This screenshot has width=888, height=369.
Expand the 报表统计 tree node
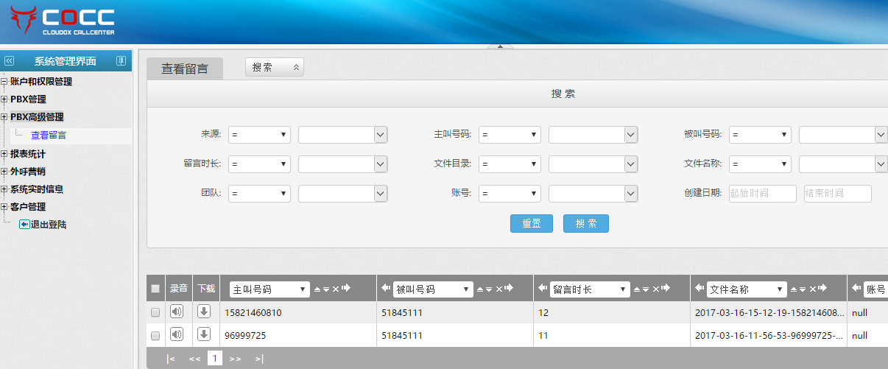tap(4, 154)
